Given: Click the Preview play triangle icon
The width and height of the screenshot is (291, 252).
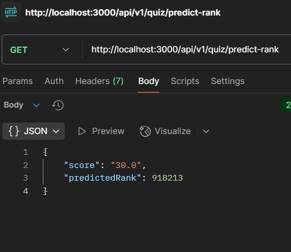Looking at the screenshot, I should [82, 131].
